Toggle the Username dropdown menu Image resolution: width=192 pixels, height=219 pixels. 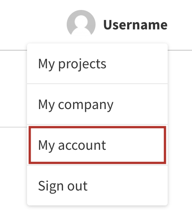[x=135, y=25]
